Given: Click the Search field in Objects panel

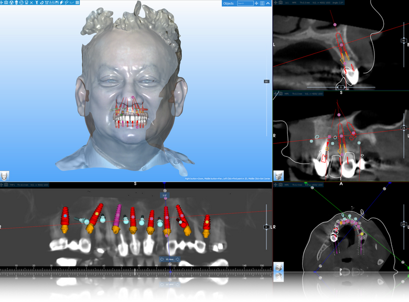Looking at the screenshot, I should pos(244,3).
